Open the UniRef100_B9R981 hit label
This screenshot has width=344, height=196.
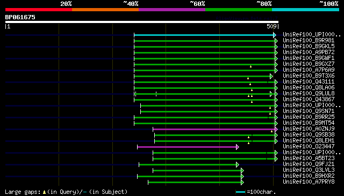[309, 40]
